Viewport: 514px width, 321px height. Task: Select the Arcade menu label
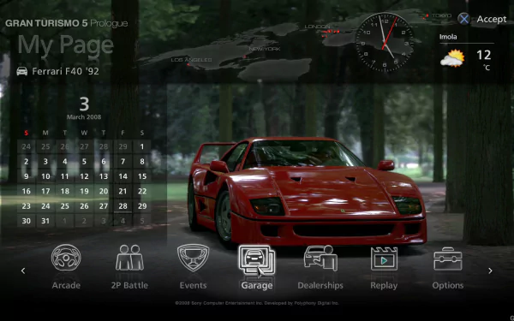point(66,285)
